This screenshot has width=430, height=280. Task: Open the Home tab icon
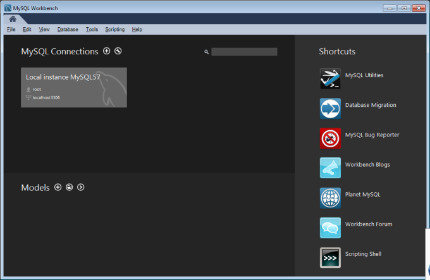[13, 19]
